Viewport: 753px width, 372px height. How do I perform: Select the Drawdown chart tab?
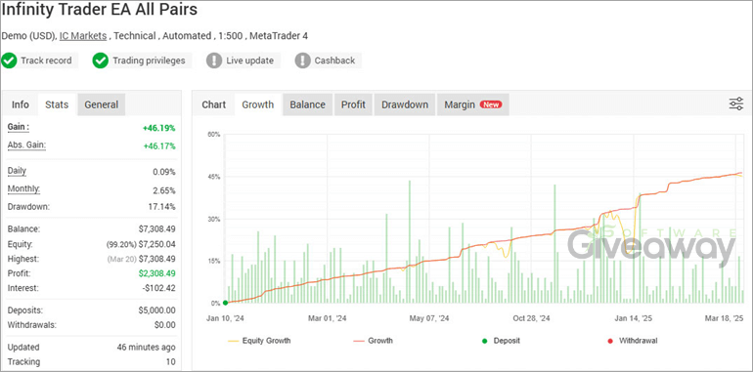pyautogui.click(x=405, y=104)
